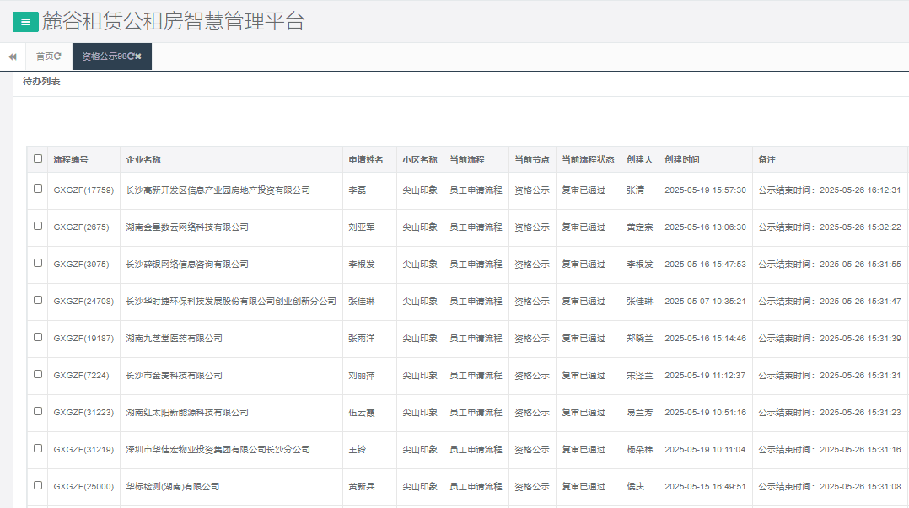Click process number GXGZF(25000)
The image size is (909, 508).
[x=83, y=486]
